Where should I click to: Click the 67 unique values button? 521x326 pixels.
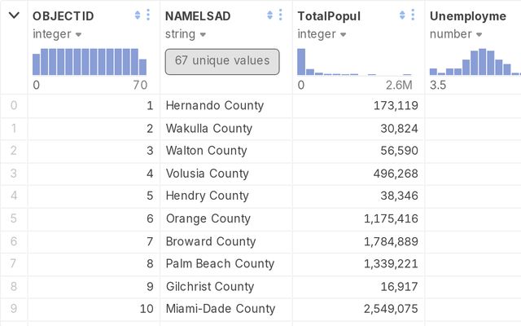point(222,61)
